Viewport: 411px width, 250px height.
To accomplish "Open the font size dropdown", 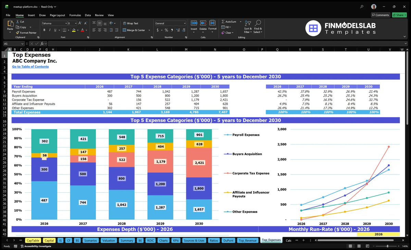I will click(75, 23).
